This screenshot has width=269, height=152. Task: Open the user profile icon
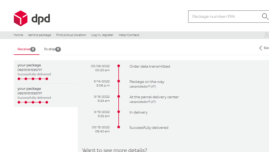click(266, 35)
